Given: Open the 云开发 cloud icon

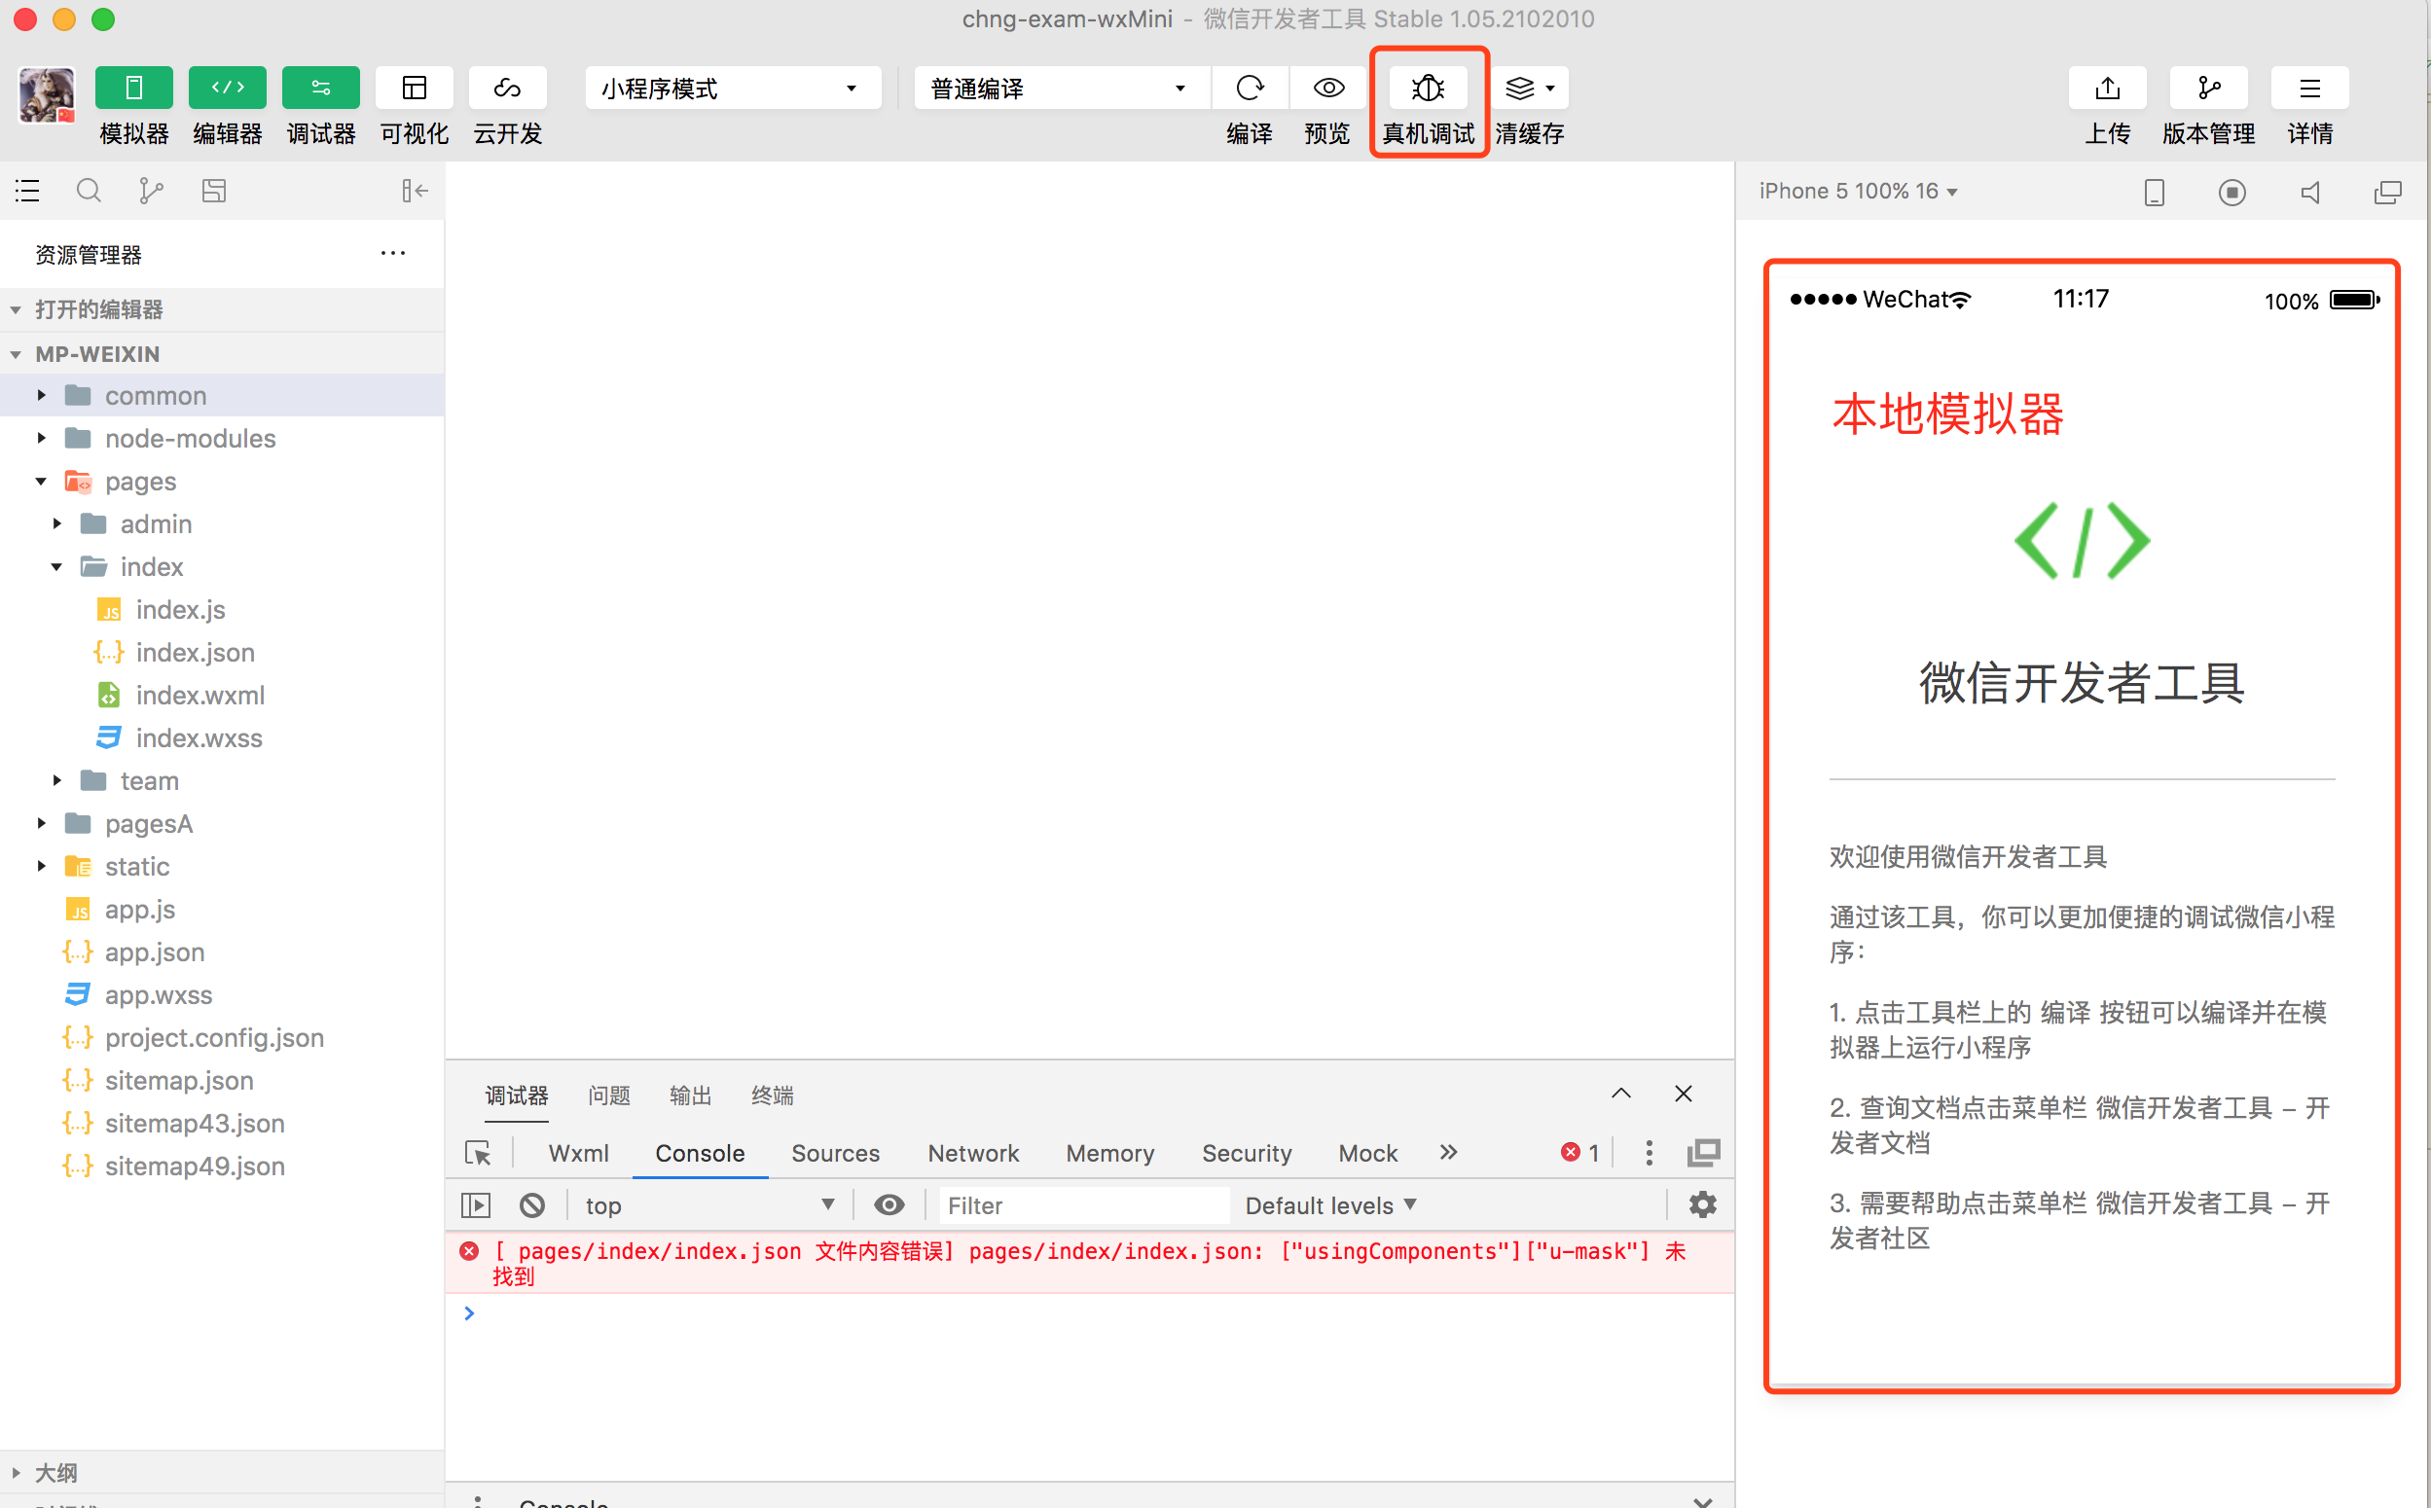Looking at the screenshot, I should pos(507,89).
